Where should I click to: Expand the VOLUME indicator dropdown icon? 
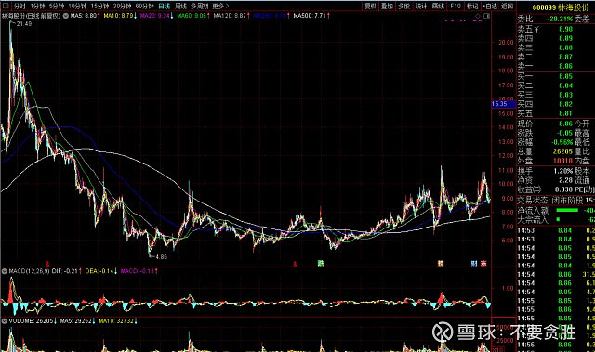tap(5, 321)
